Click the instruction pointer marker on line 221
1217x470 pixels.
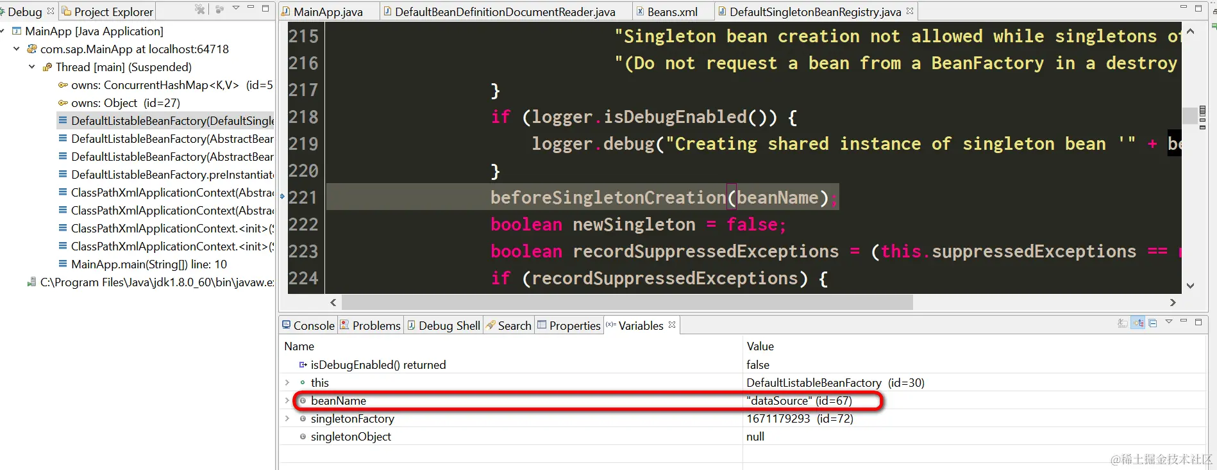coord(282,197)
